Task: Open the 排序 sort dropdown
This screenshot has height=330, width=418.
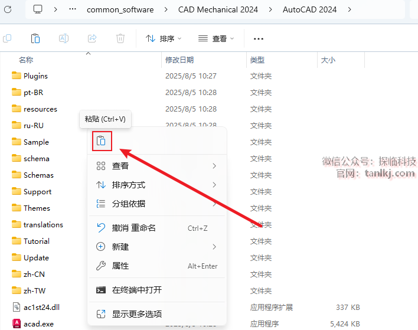Action: [164, 38]
